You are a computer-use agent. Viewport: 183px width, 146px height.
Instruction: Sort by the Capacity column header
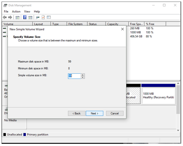117,24
